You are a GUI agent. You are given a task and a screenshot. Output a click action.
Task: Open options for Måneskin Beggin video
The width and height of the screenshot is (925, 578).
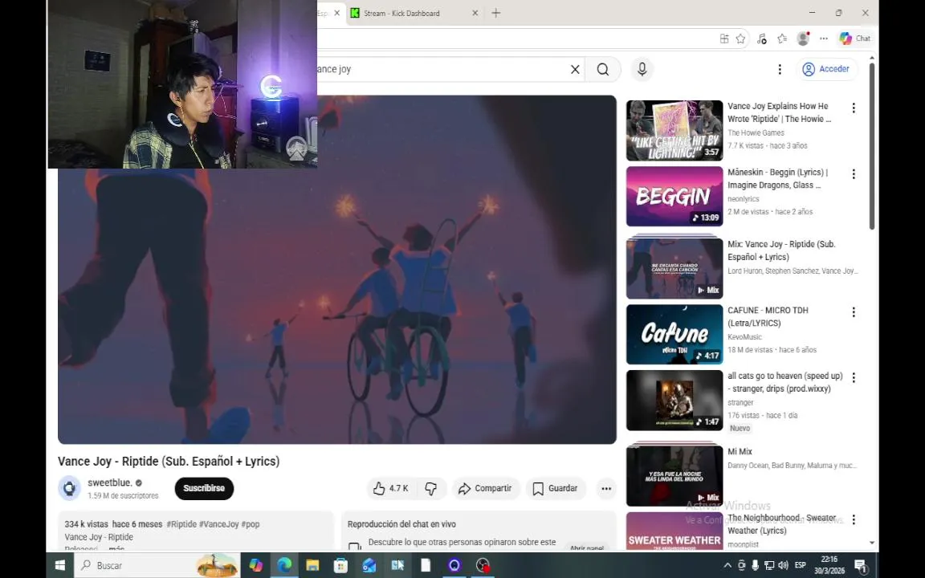(x=853, y=174)
